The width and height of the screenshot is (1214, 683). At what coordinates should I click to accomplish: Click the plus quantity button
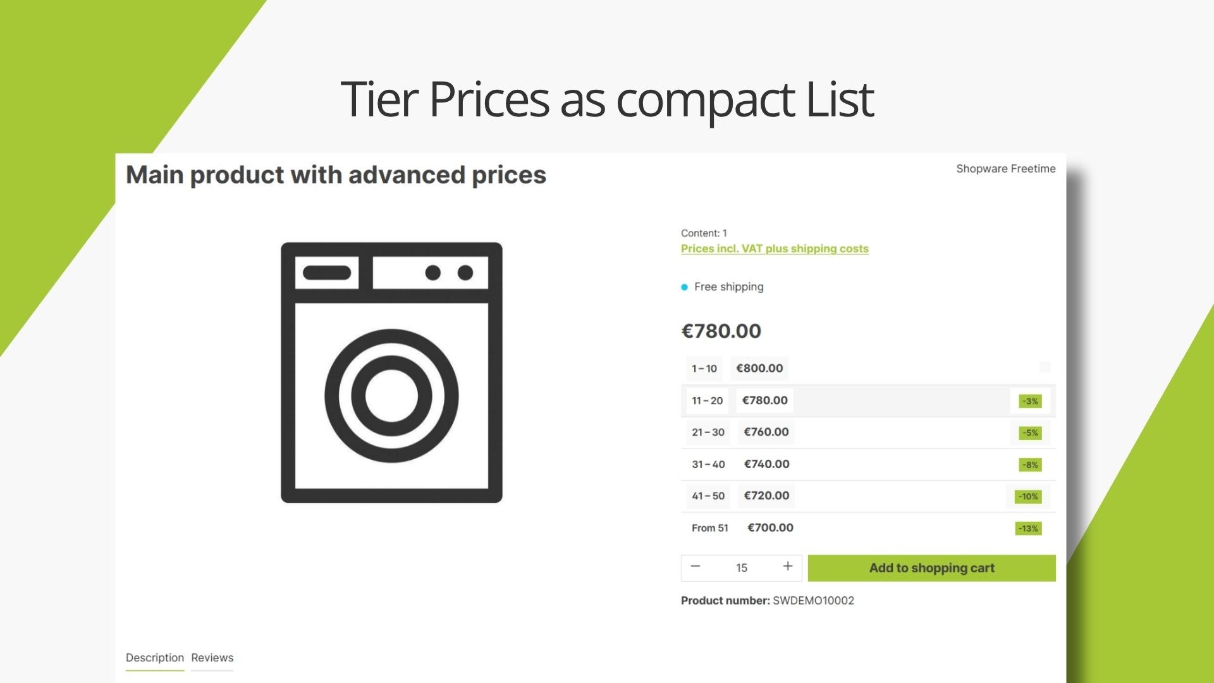click(788, 567)
